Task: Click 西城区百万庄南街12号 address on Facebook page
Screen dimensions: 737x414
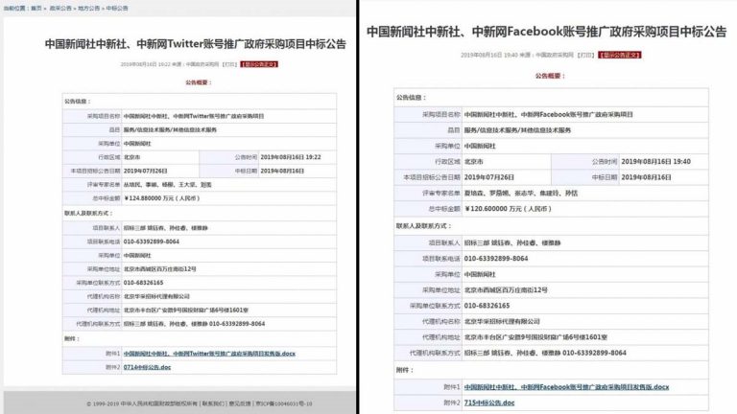Action: pyautogui.click(x=506, y=290)
